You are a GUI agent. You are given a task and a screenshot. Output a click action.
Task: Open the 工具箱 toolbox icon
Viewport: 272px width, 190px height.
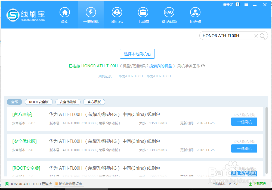143,15
